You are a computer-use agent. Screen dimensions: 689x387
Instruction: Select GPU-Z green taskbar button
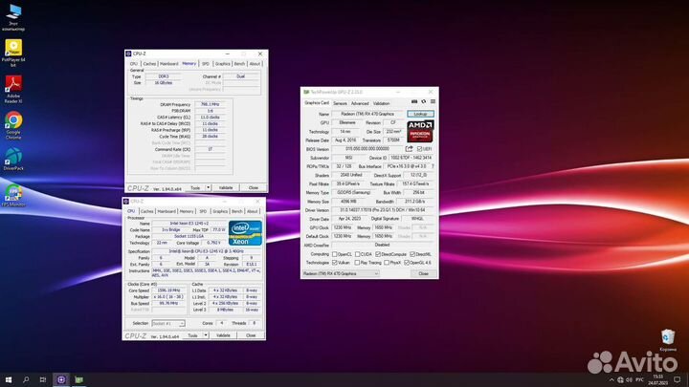(x=79, y=379)
